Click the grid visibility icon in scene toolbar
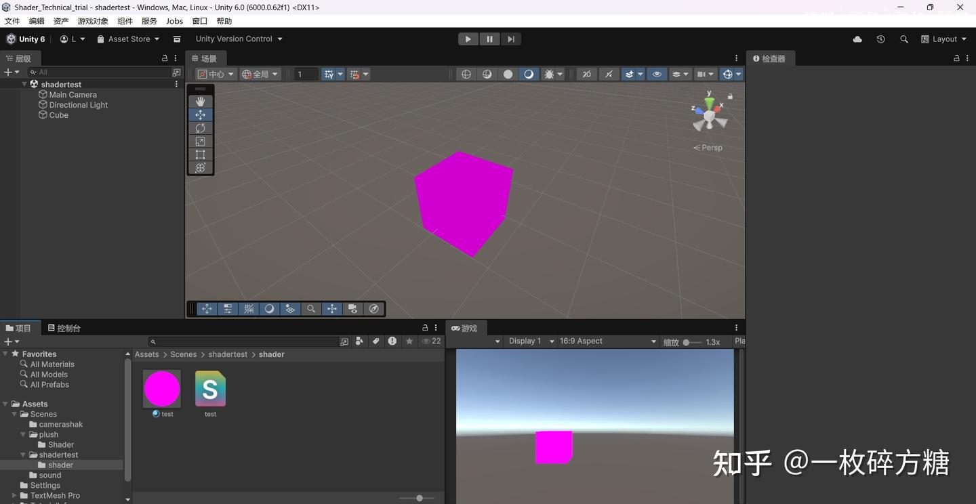Screen dimensions: 976x504 329,74
